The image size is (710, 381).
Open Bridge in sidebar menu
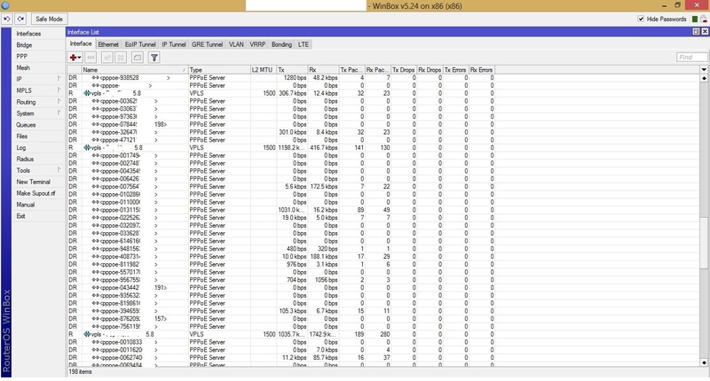(x=24, y=45)
